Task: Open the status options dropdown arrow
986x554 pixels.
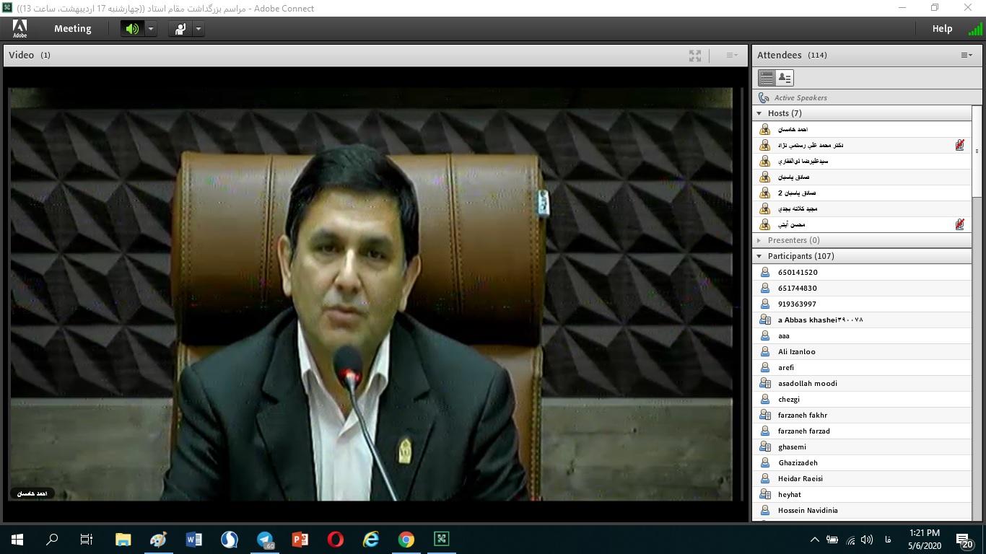Action: (x=198, y=29)
